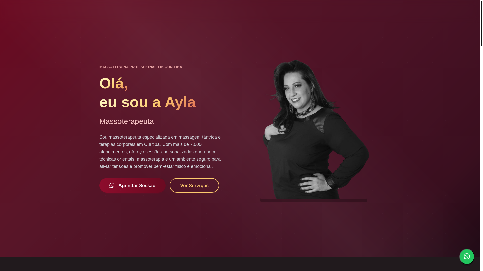
Task: Click the dark bar beneath the portrait
Action: coord(314,200)
